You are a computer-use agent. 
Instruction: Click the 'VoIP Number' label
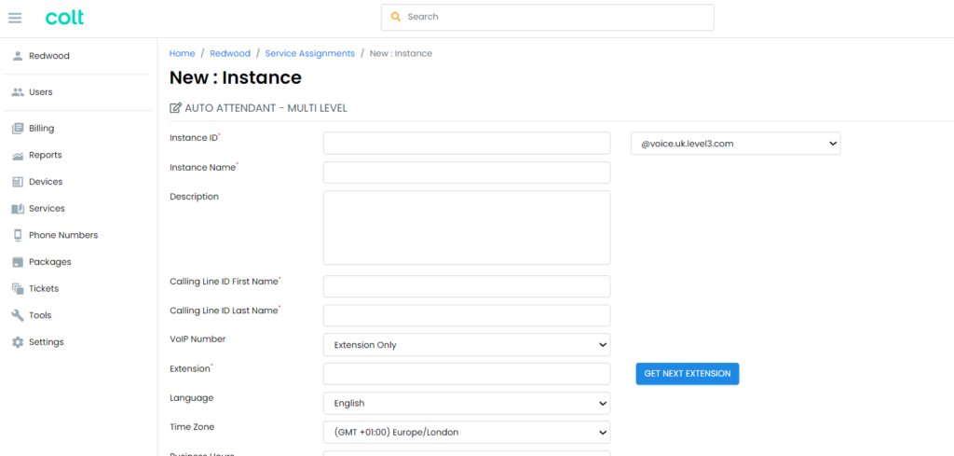198,339
